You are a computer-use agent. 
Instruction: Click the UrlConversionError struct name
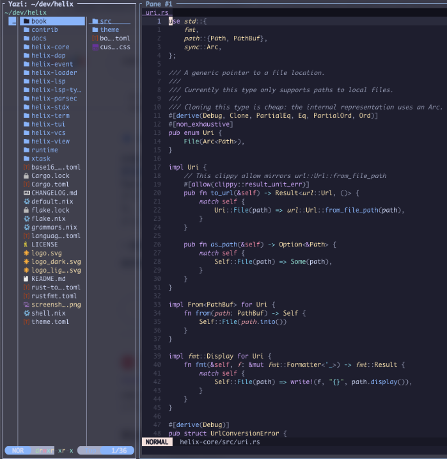tap(245, 433)
